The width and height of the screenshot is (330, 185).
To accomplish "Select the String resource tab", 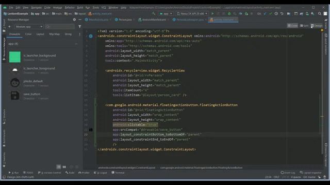I will (68, 34).
